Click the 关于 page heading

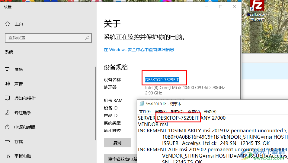click(112, 23)
